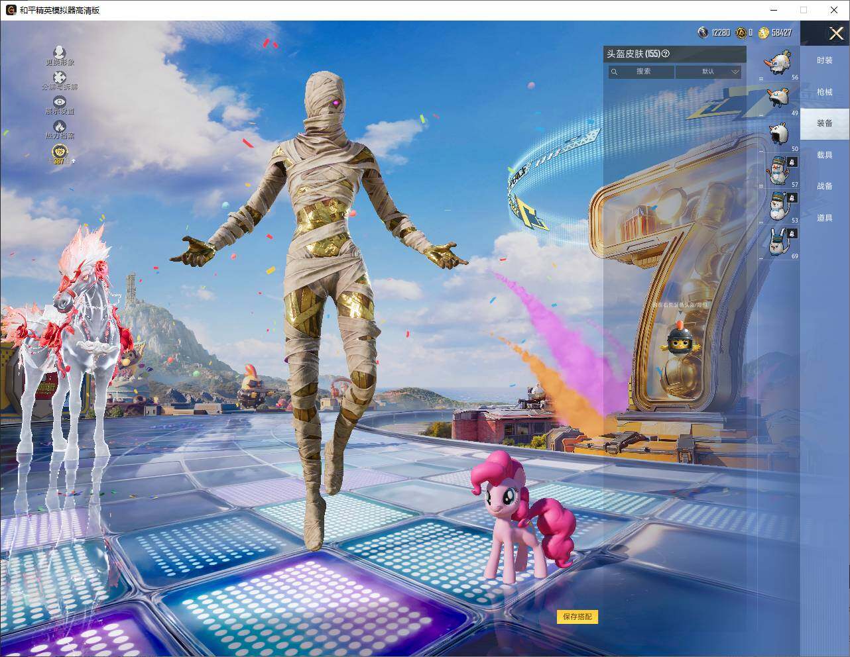
Task: Maximize the emulator window
Action: point(804,10)
